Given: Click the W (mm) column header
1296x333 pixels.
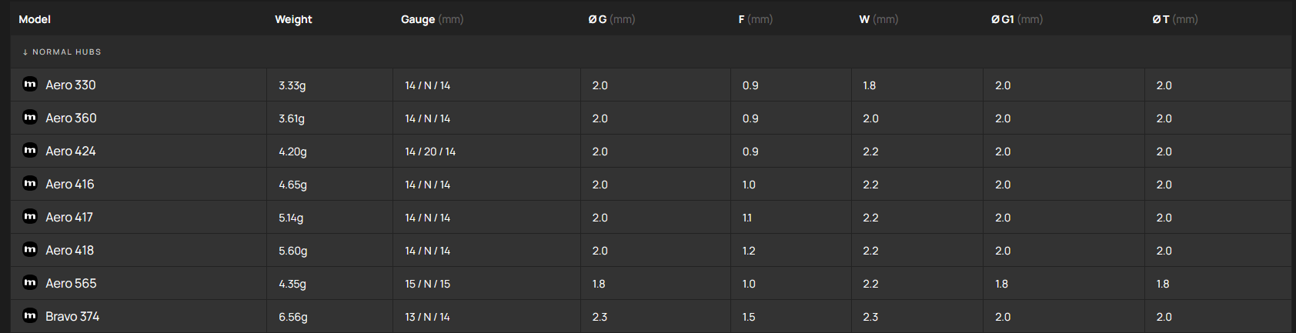Looking at the screenshot, I should click(x=878, y=19).
